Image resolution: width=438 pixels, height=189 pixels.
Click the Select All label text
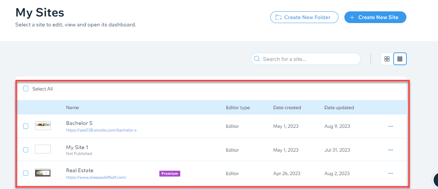pos(43,89)
